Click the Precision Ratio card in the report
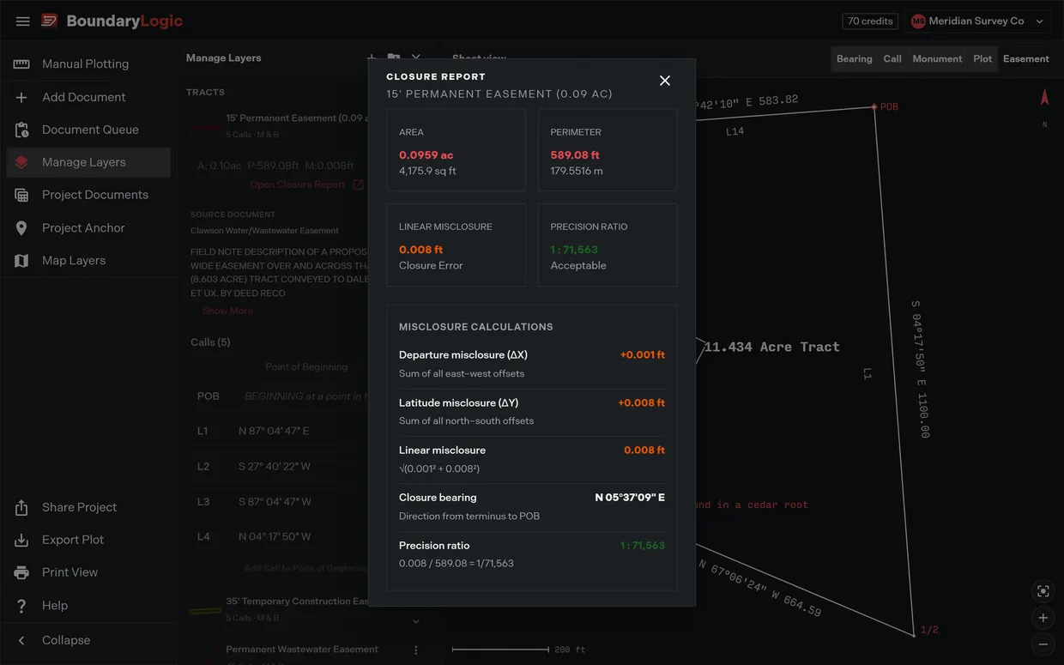1064x665 pixels. click(x=608, y=245)
